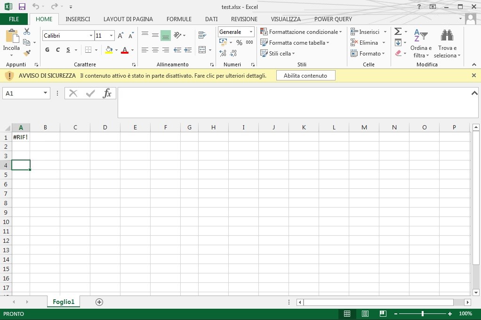The height and width of the screenshot is (320, 481).
Task: Insert AutoSum with the sigma icon
Action: click(398, 32)
